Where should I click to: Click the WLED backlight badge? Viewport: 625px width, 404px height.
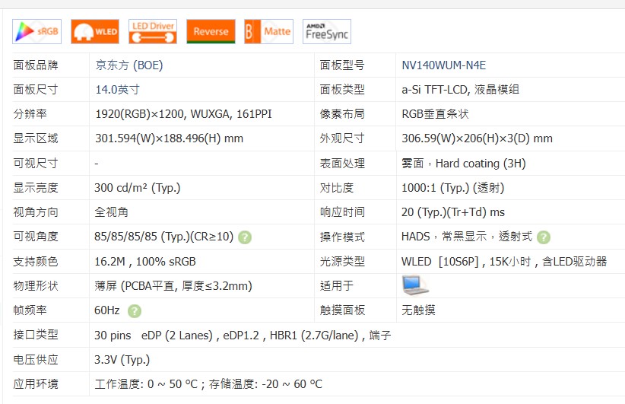pyautogui.click(x=95, y=31)
